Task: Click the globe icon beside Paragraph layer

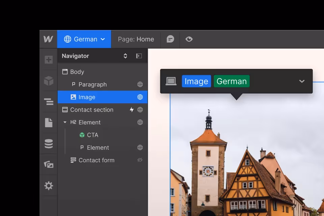Action: click(x=140, y=84)
